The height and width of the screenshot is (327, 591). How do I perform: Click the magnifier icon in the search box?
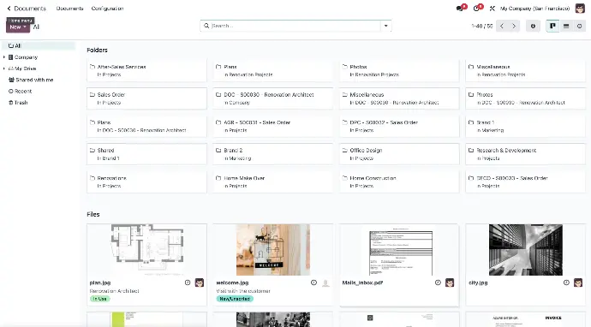(206, 26)
